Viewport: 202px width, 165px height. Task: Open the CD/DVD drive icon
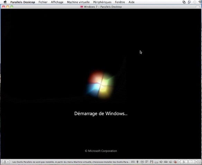click(x=142, y=162)
